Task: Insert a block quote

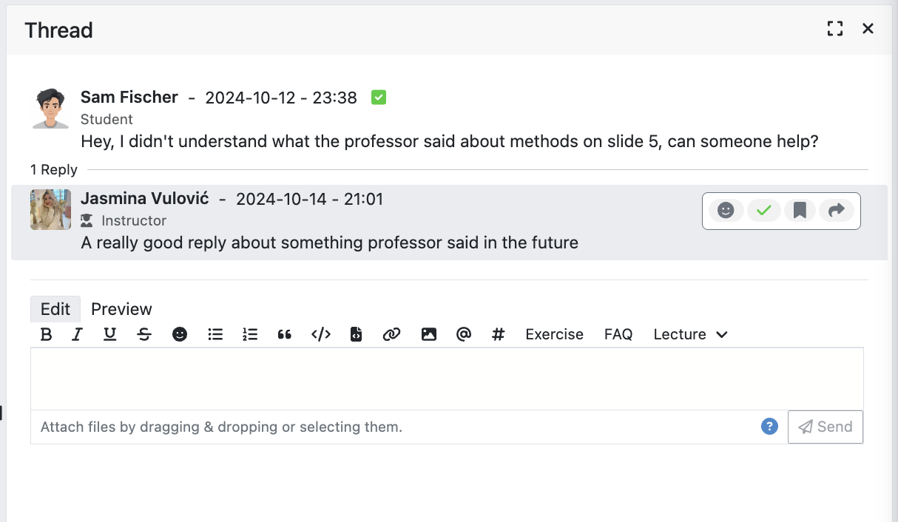Action: click(x=284, y=335)
